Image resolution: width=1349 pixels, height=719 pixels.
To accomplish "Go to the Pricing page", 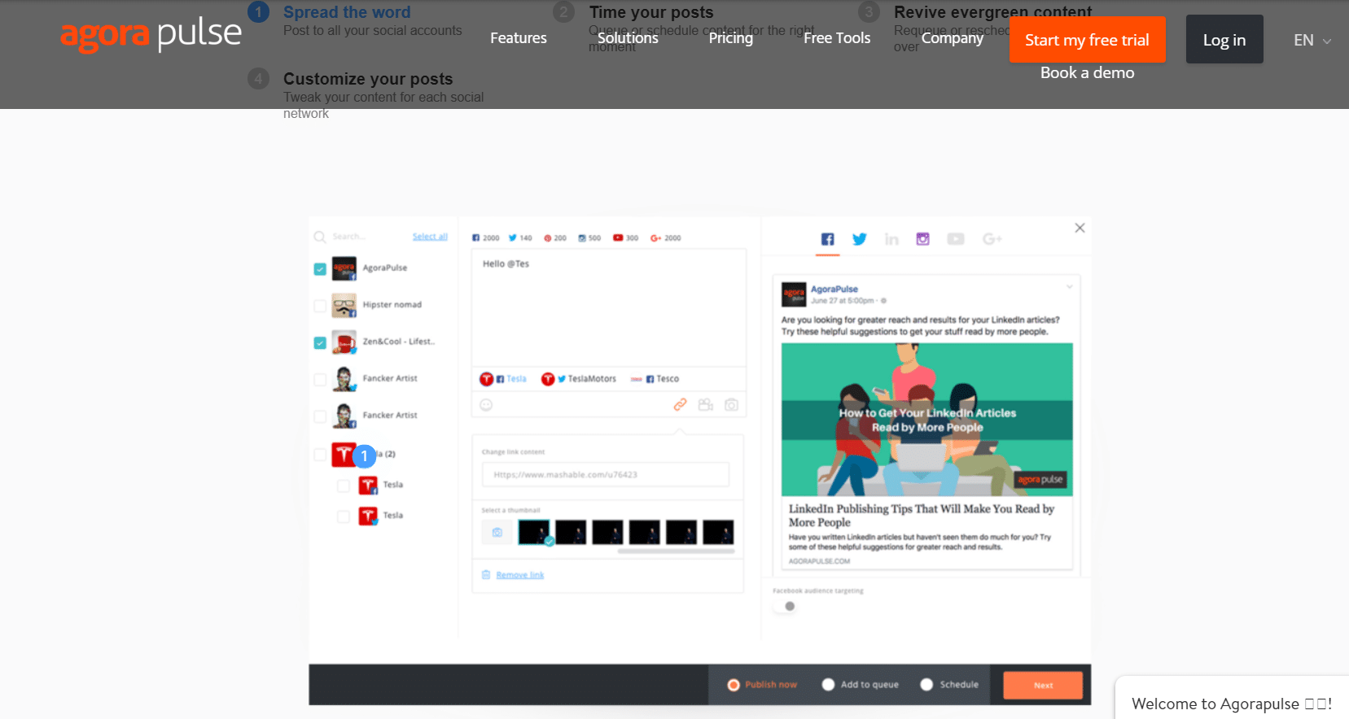I will click(731, 38).
